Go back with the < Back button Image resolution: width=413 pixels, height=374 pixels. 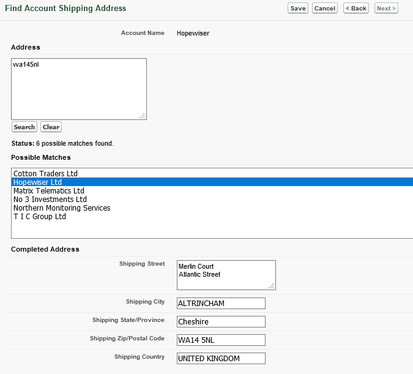(x=356, y=8)
